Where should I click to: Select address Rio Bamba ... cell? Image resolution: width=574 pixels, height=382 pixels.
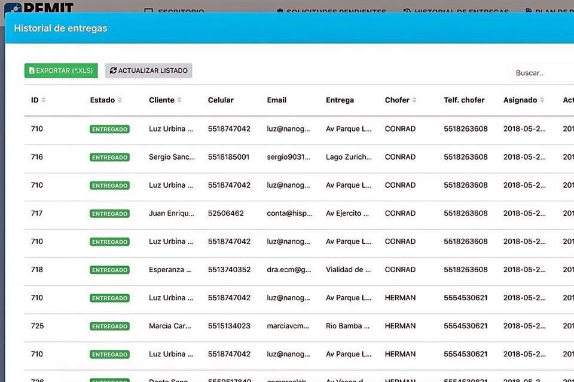pos(348,326)
